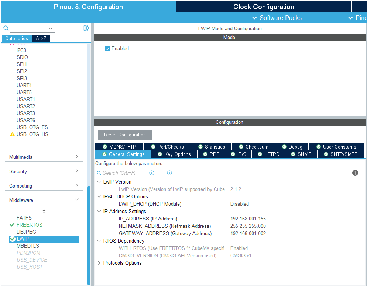Click inside the Search Ctrl+F field
367x286 pixels.
[122, 172]
